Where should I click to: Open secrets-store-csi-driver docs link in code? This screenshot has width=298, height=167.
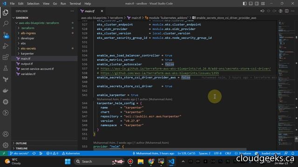[x=185, y=69]
